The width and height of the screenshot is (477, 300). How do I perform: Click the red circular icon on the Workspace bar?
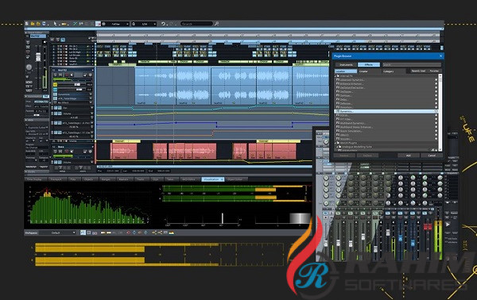pyautogui.click(x=128, y=233)
